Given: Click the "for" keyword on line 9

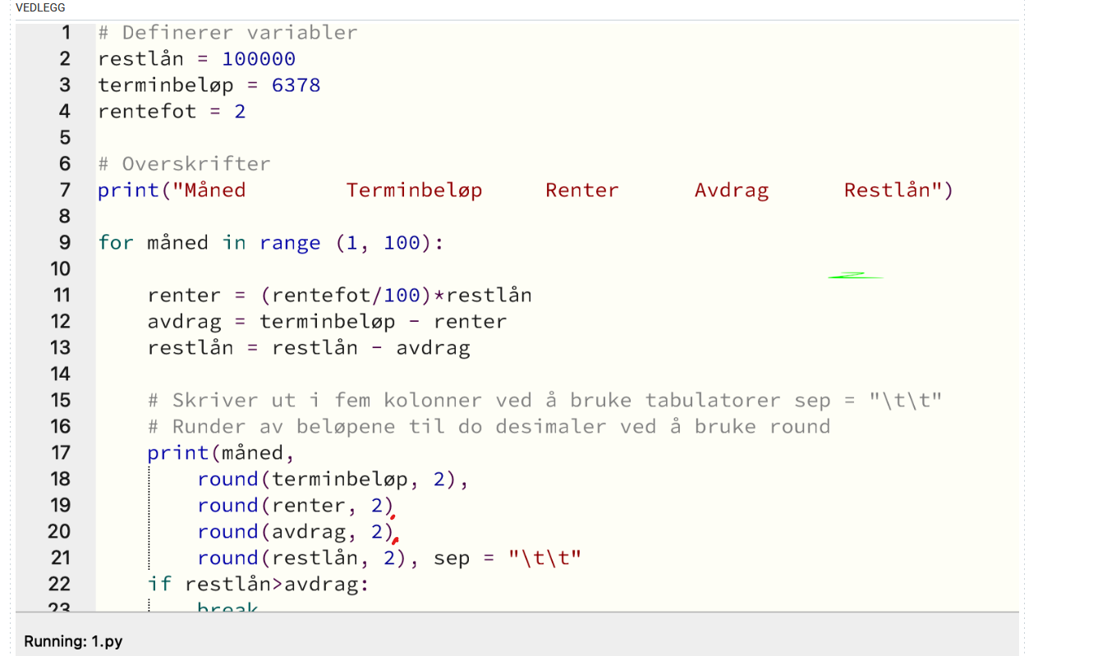Looking at the screenshot, I should [116, 243].
